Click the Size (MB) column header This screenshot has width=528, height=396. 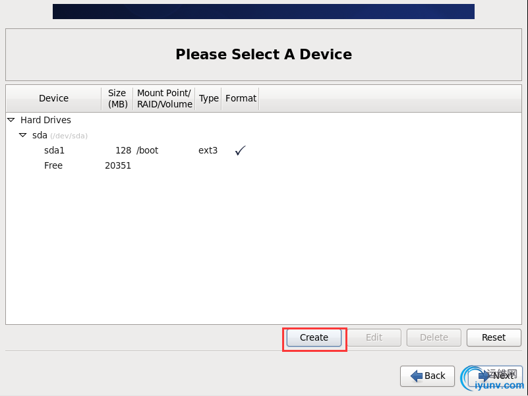(117, 98)
